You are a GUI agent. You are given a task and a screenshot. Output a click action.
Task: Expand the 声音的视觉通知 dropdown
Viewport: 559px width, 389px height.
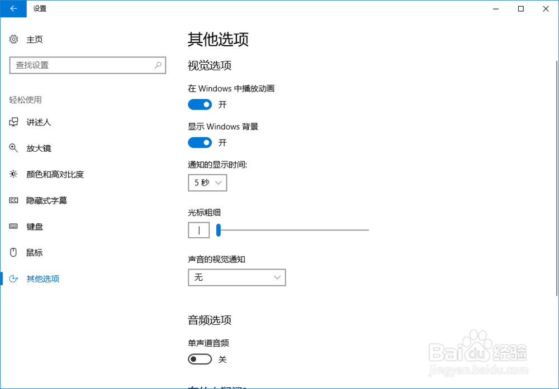(237, 277)
